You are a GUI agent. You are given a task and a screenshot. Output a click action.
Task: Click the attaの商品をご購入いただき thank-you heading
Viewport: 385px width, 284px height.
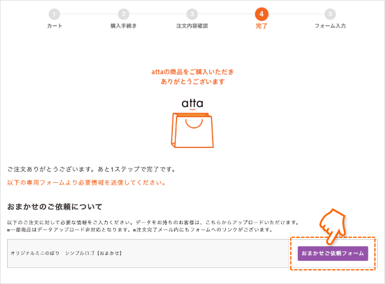(x=192, y=72)
